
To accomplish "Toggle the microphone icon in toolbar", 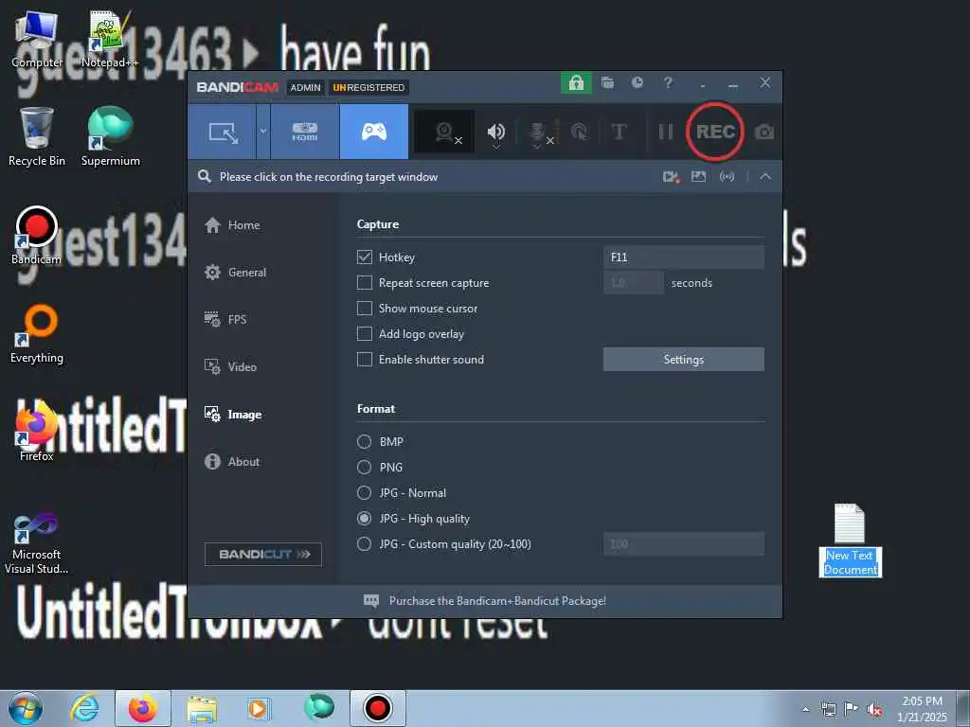I will tap(538, 132).
